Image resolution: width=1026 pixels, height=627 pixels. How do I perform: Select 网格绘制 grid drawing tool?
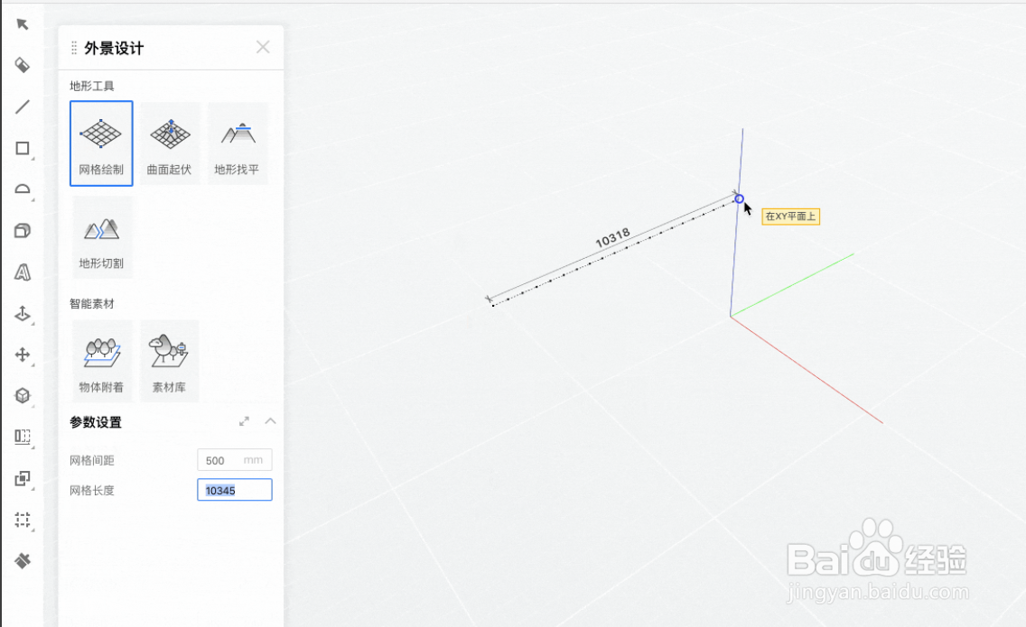(x=101, y=143)
